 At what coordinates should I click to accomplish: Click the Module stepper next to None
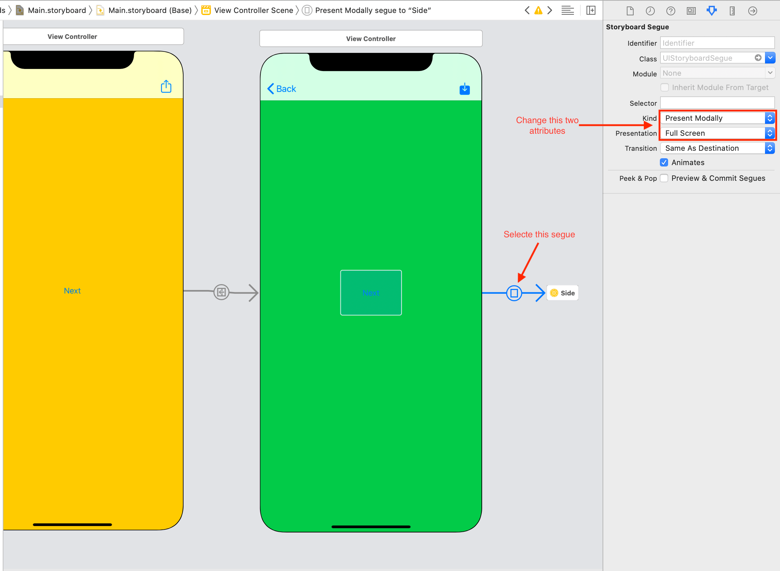(x=770, y=73)
